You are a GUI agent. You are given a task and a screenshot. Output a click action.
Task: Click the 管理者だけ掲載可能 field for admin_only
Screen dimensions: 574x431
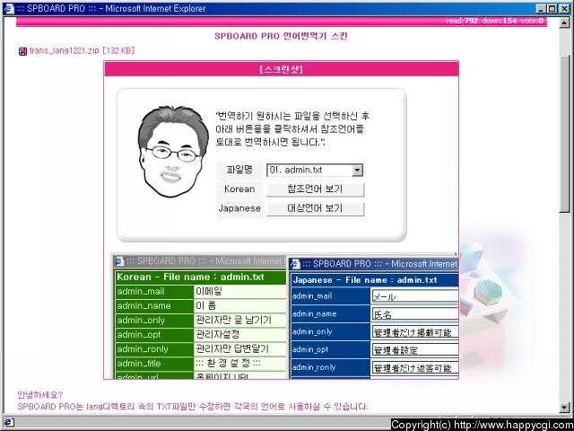pos(414,332)
